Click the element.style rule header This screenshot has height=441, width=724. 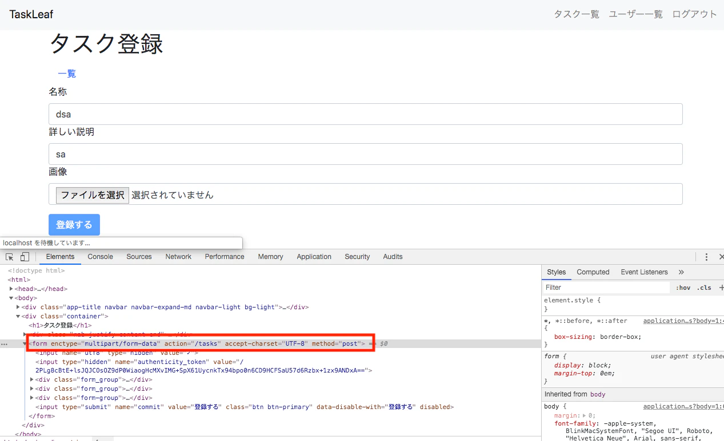[x=572, y=300]
